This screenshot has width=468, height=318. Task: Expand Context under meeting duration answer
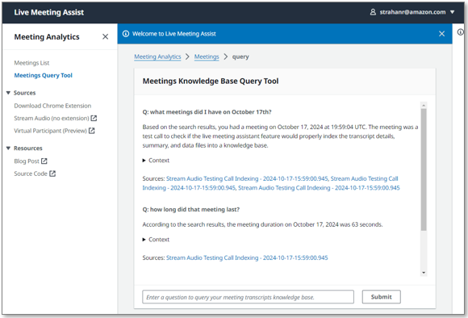(156, 240)
